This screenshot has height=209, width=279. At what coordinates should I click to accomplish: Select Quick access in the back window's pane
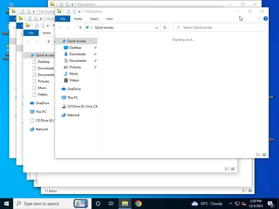click(45, 55)
